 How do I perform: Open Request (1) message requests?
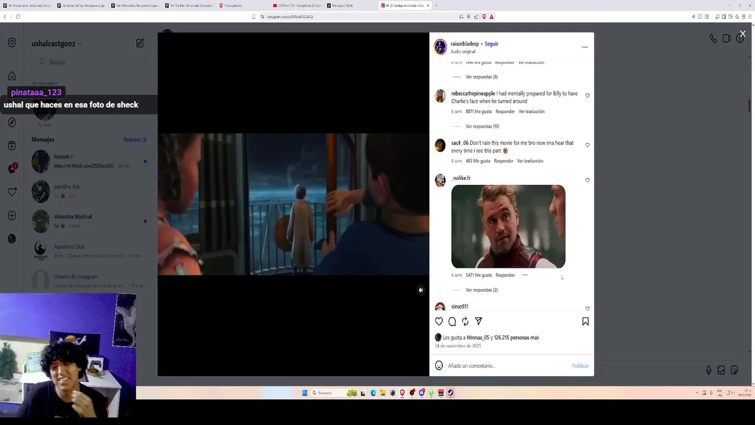click(135, 139)
